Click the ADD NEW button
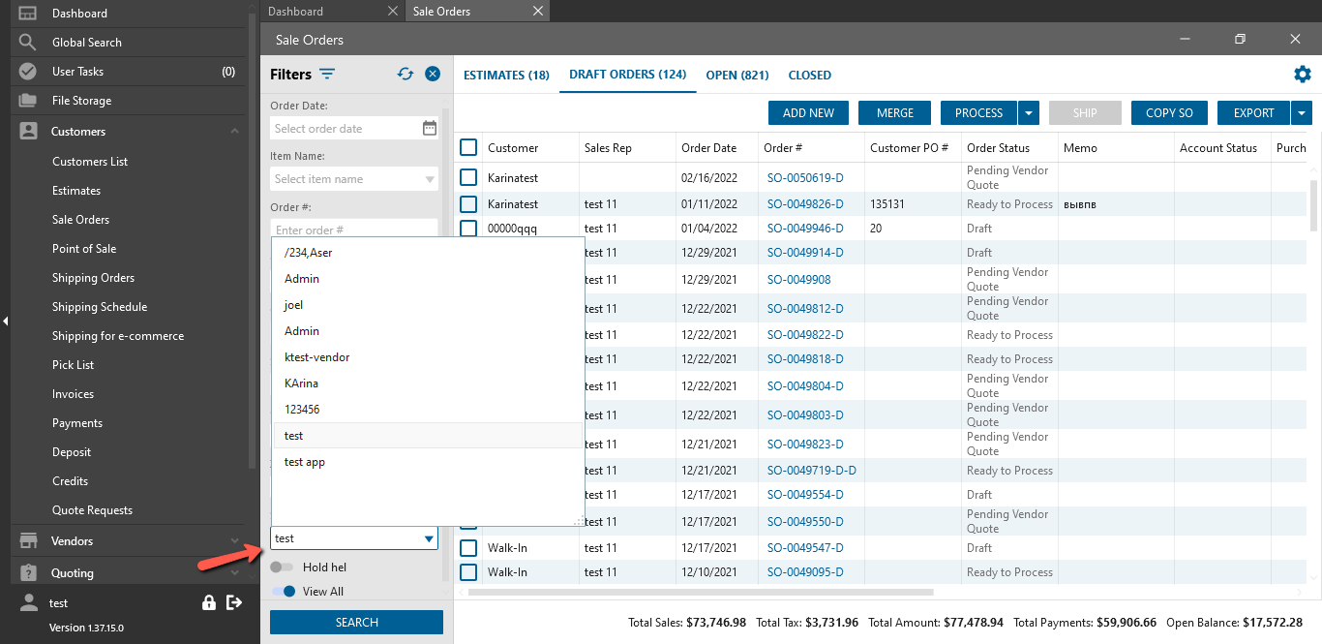This screenshot has width=1322, height=644. (x=808, y=113)
